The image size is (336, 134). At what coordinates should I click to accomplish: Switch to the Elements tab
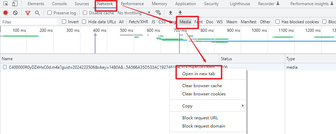36,4
